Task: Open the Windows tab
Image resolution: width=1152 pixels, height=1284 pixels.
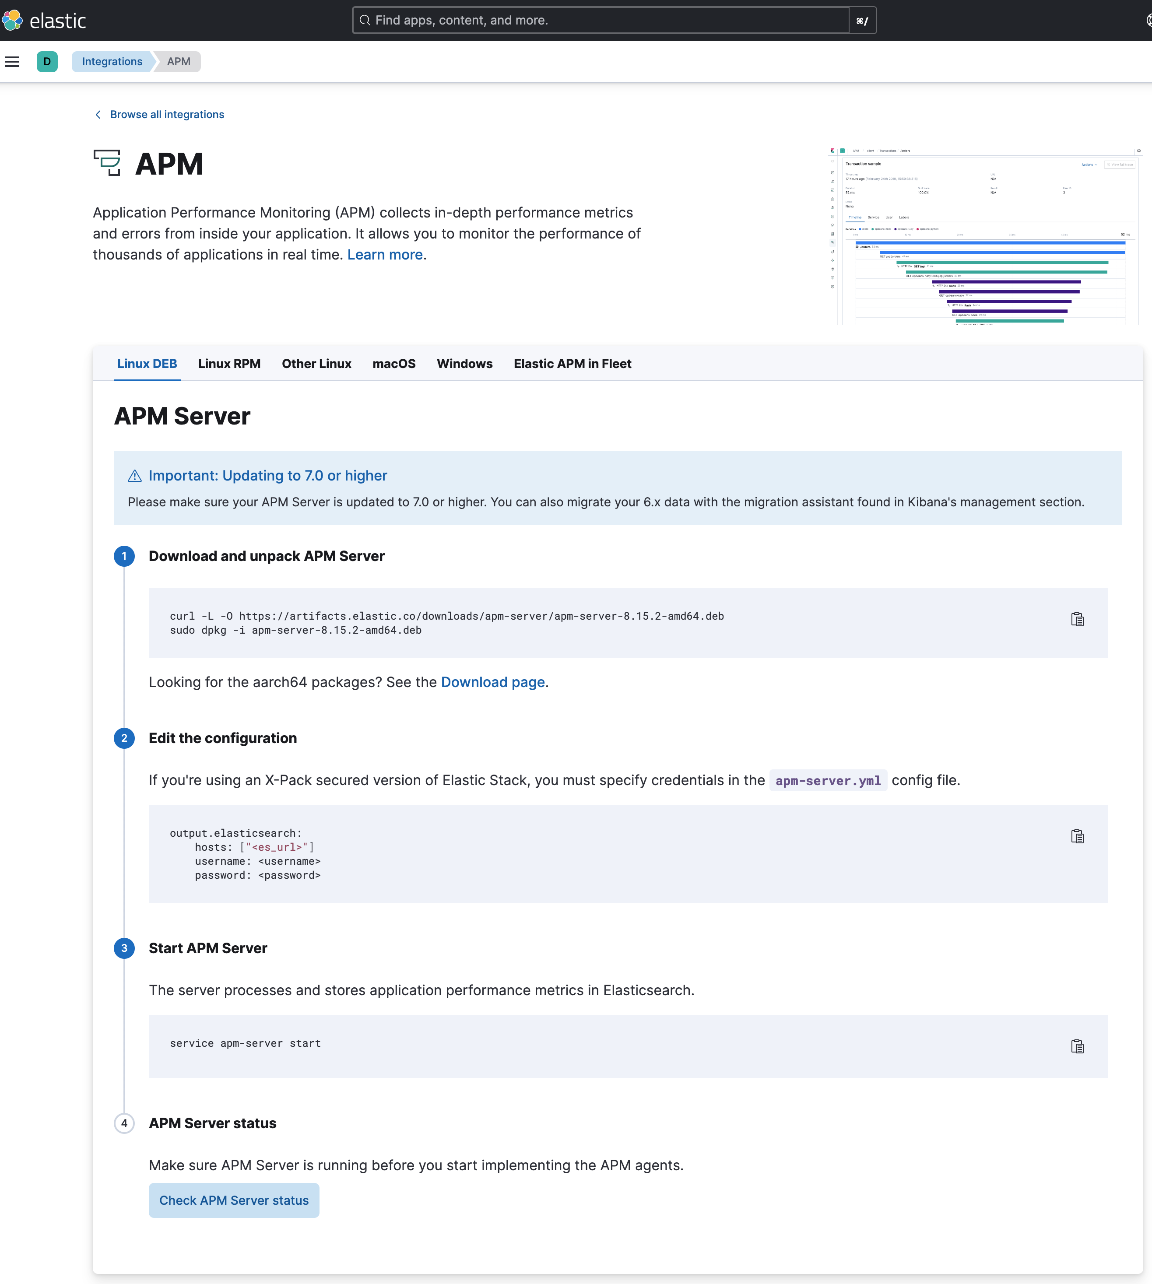Action: click(x=464, y=364)
